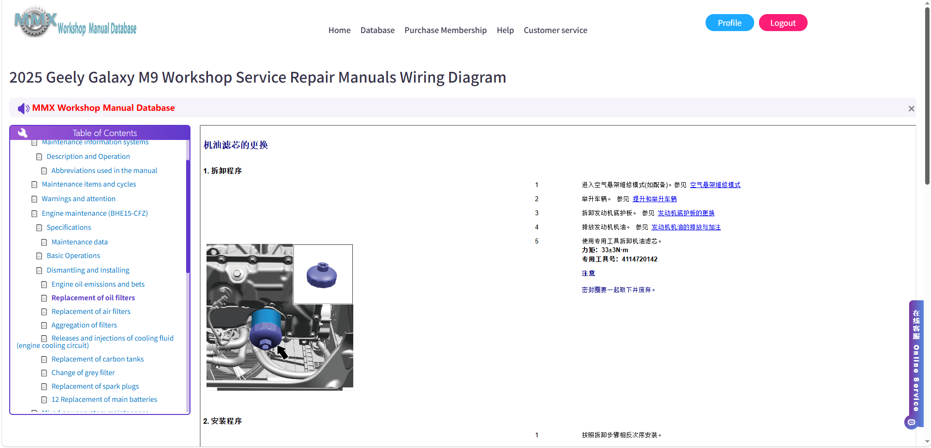Click the 机油滤芯的更换 heading

[x=236, y=145]
